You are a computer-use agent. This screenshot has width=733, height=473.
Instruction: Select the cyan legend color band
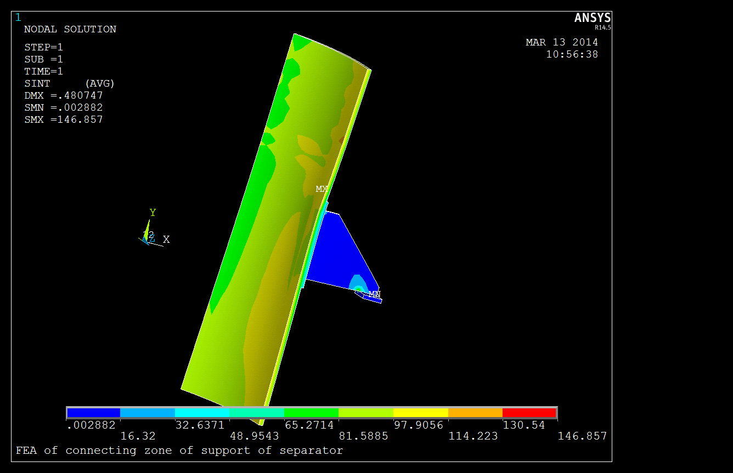202,413
